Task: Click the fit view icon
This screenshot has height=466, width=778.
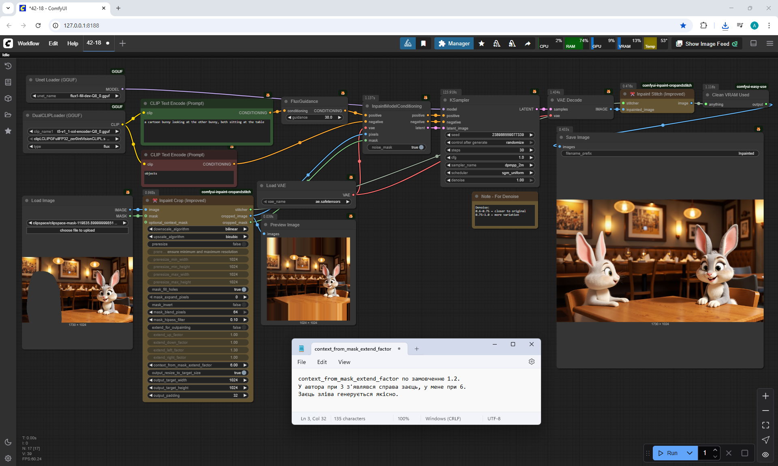Action: point(765,425)
